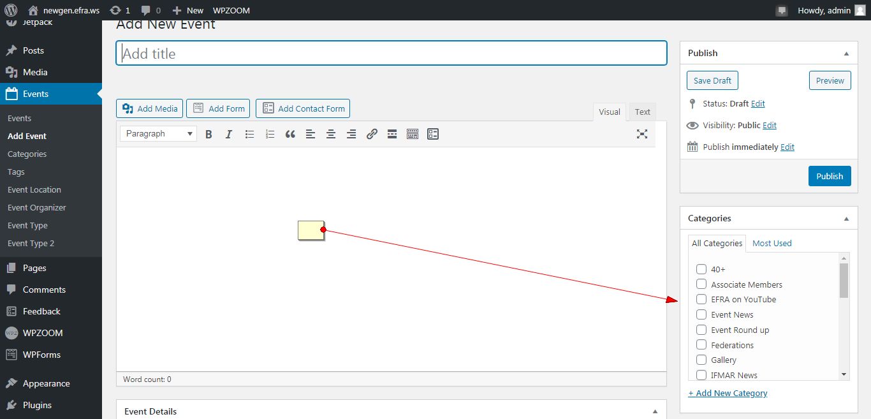Image resolution: width=871 pixels, height=419 pixels.
Task: Collapse the Event Details panel
Action: click(655, 411)
